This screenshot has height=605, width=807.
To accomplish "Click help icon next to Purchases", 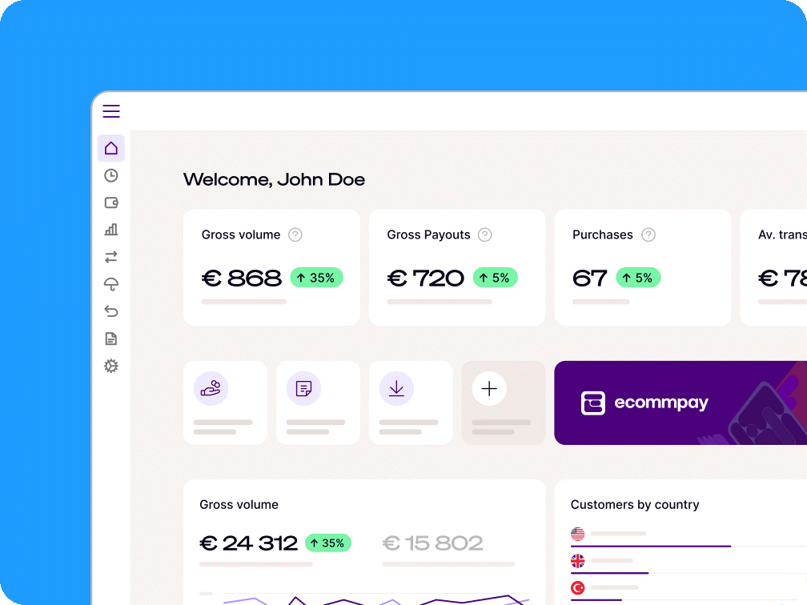I will click(648, 234).
